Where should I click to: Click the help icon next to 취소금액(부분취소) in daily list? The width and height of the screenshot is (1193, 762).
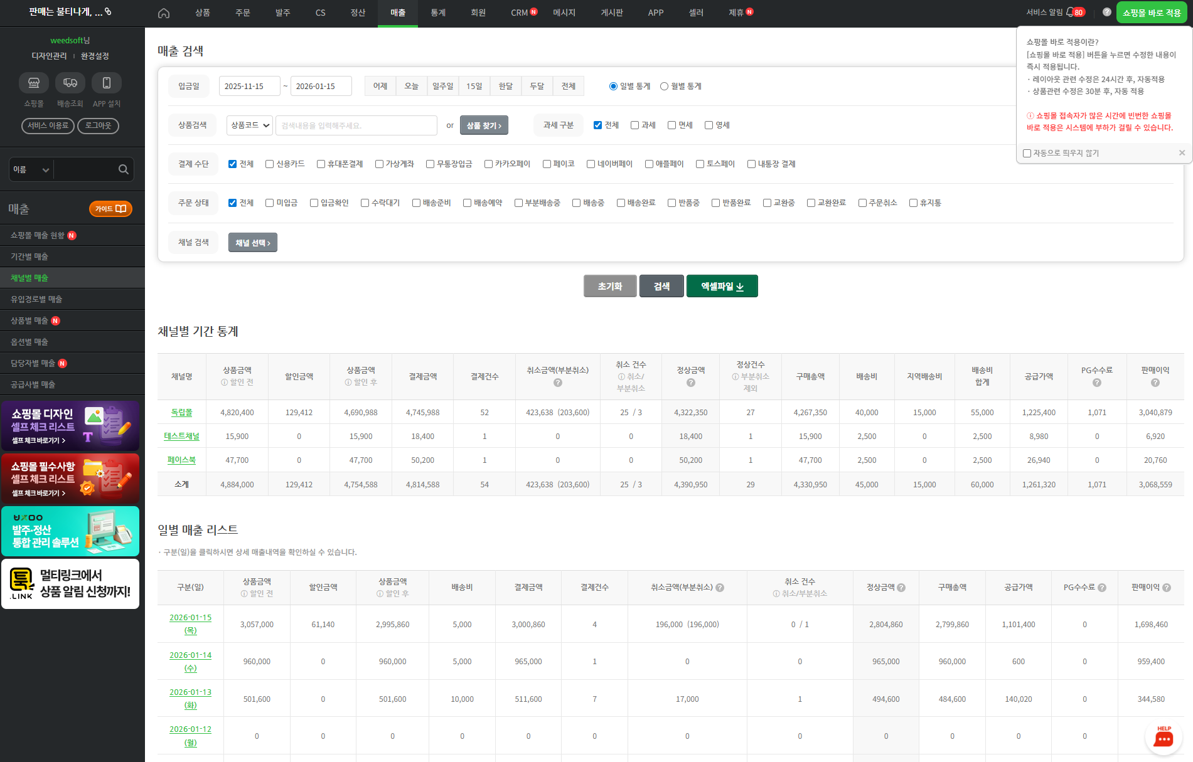coord(720,588)
